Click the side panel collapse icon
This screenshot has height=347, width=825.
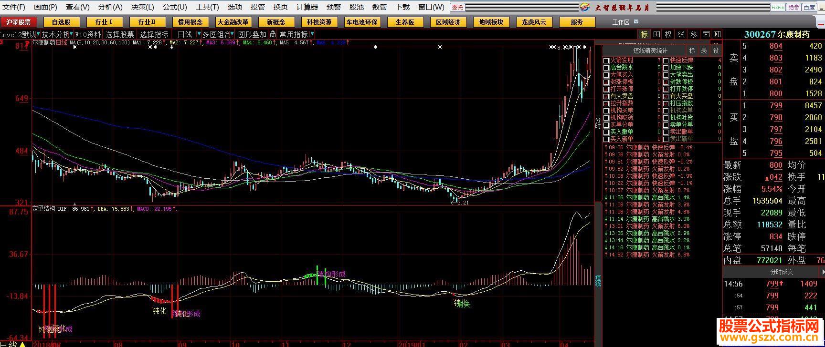[717, 34]
